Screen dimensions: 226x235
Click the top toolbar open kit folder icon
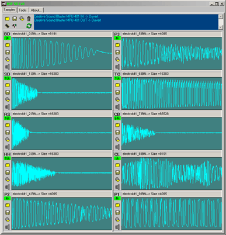click(x=7, y=19)
